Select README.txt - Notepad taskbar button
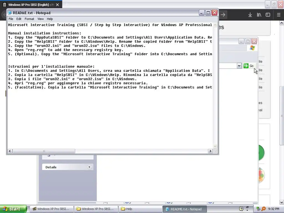This screenshot has width=284, height=213. coord(184,209)
